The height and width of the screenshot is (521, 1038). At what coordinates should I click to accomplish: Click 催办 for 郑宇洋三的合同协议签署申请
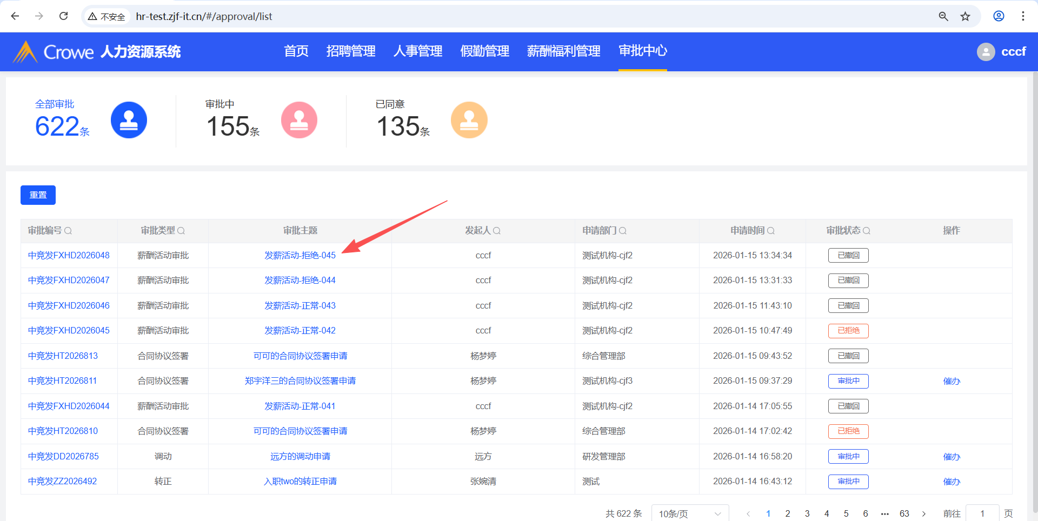[951, 381]
